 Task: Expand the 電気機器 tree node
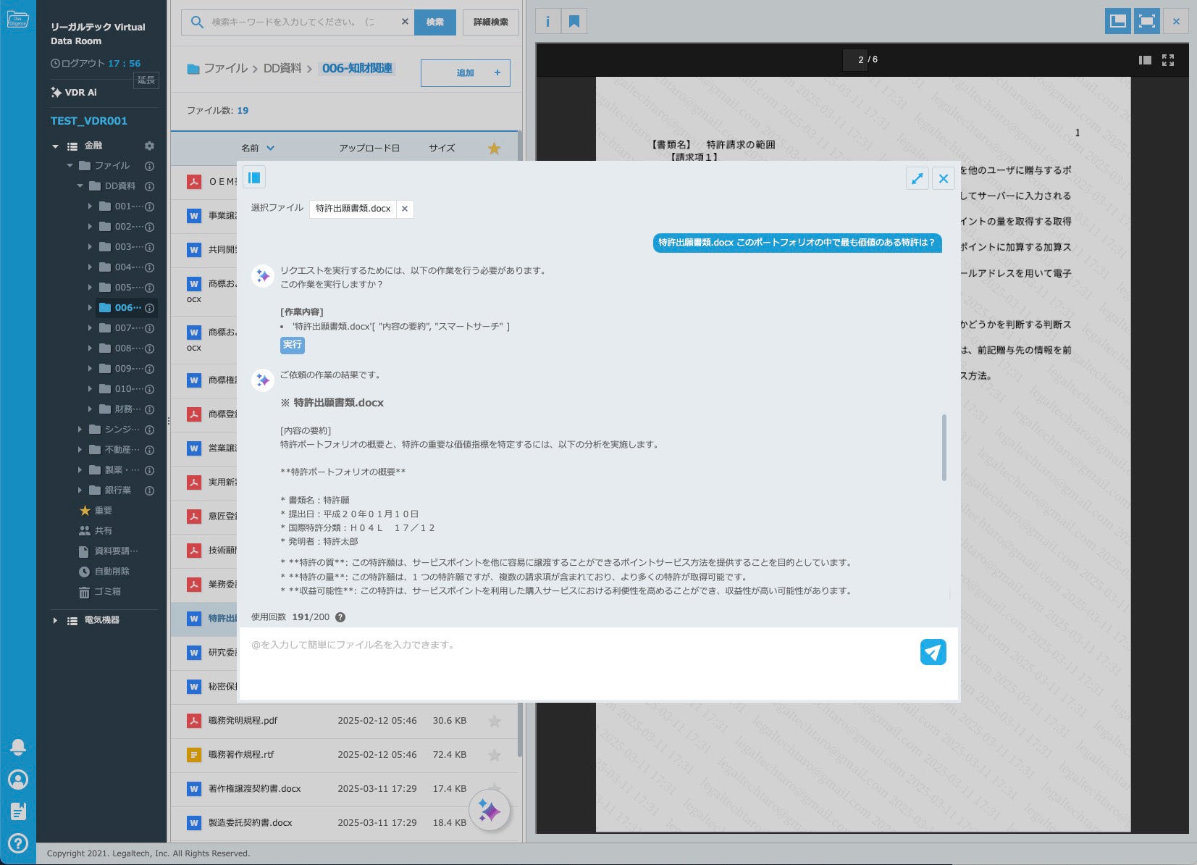click(x=55, y=621)
